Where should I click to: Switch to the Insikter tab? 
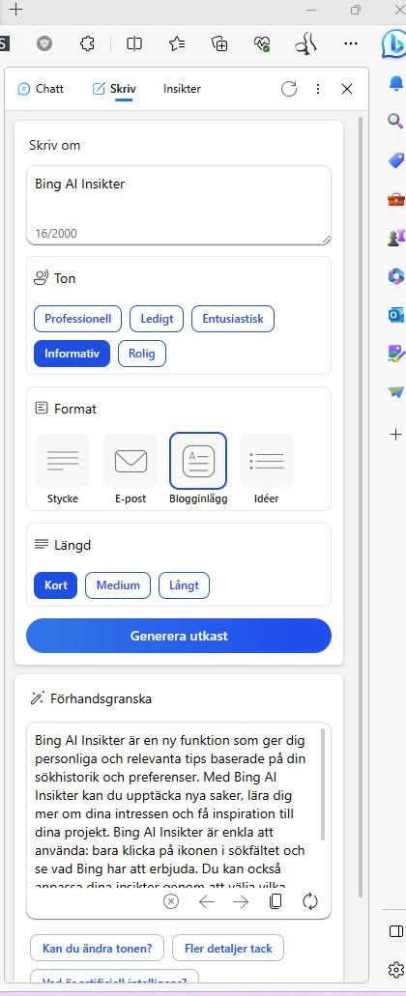point(182,89)
